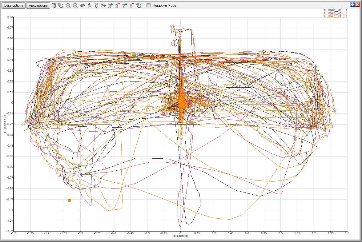Shrink the Y axis with Y- icon

click(132, 6)
